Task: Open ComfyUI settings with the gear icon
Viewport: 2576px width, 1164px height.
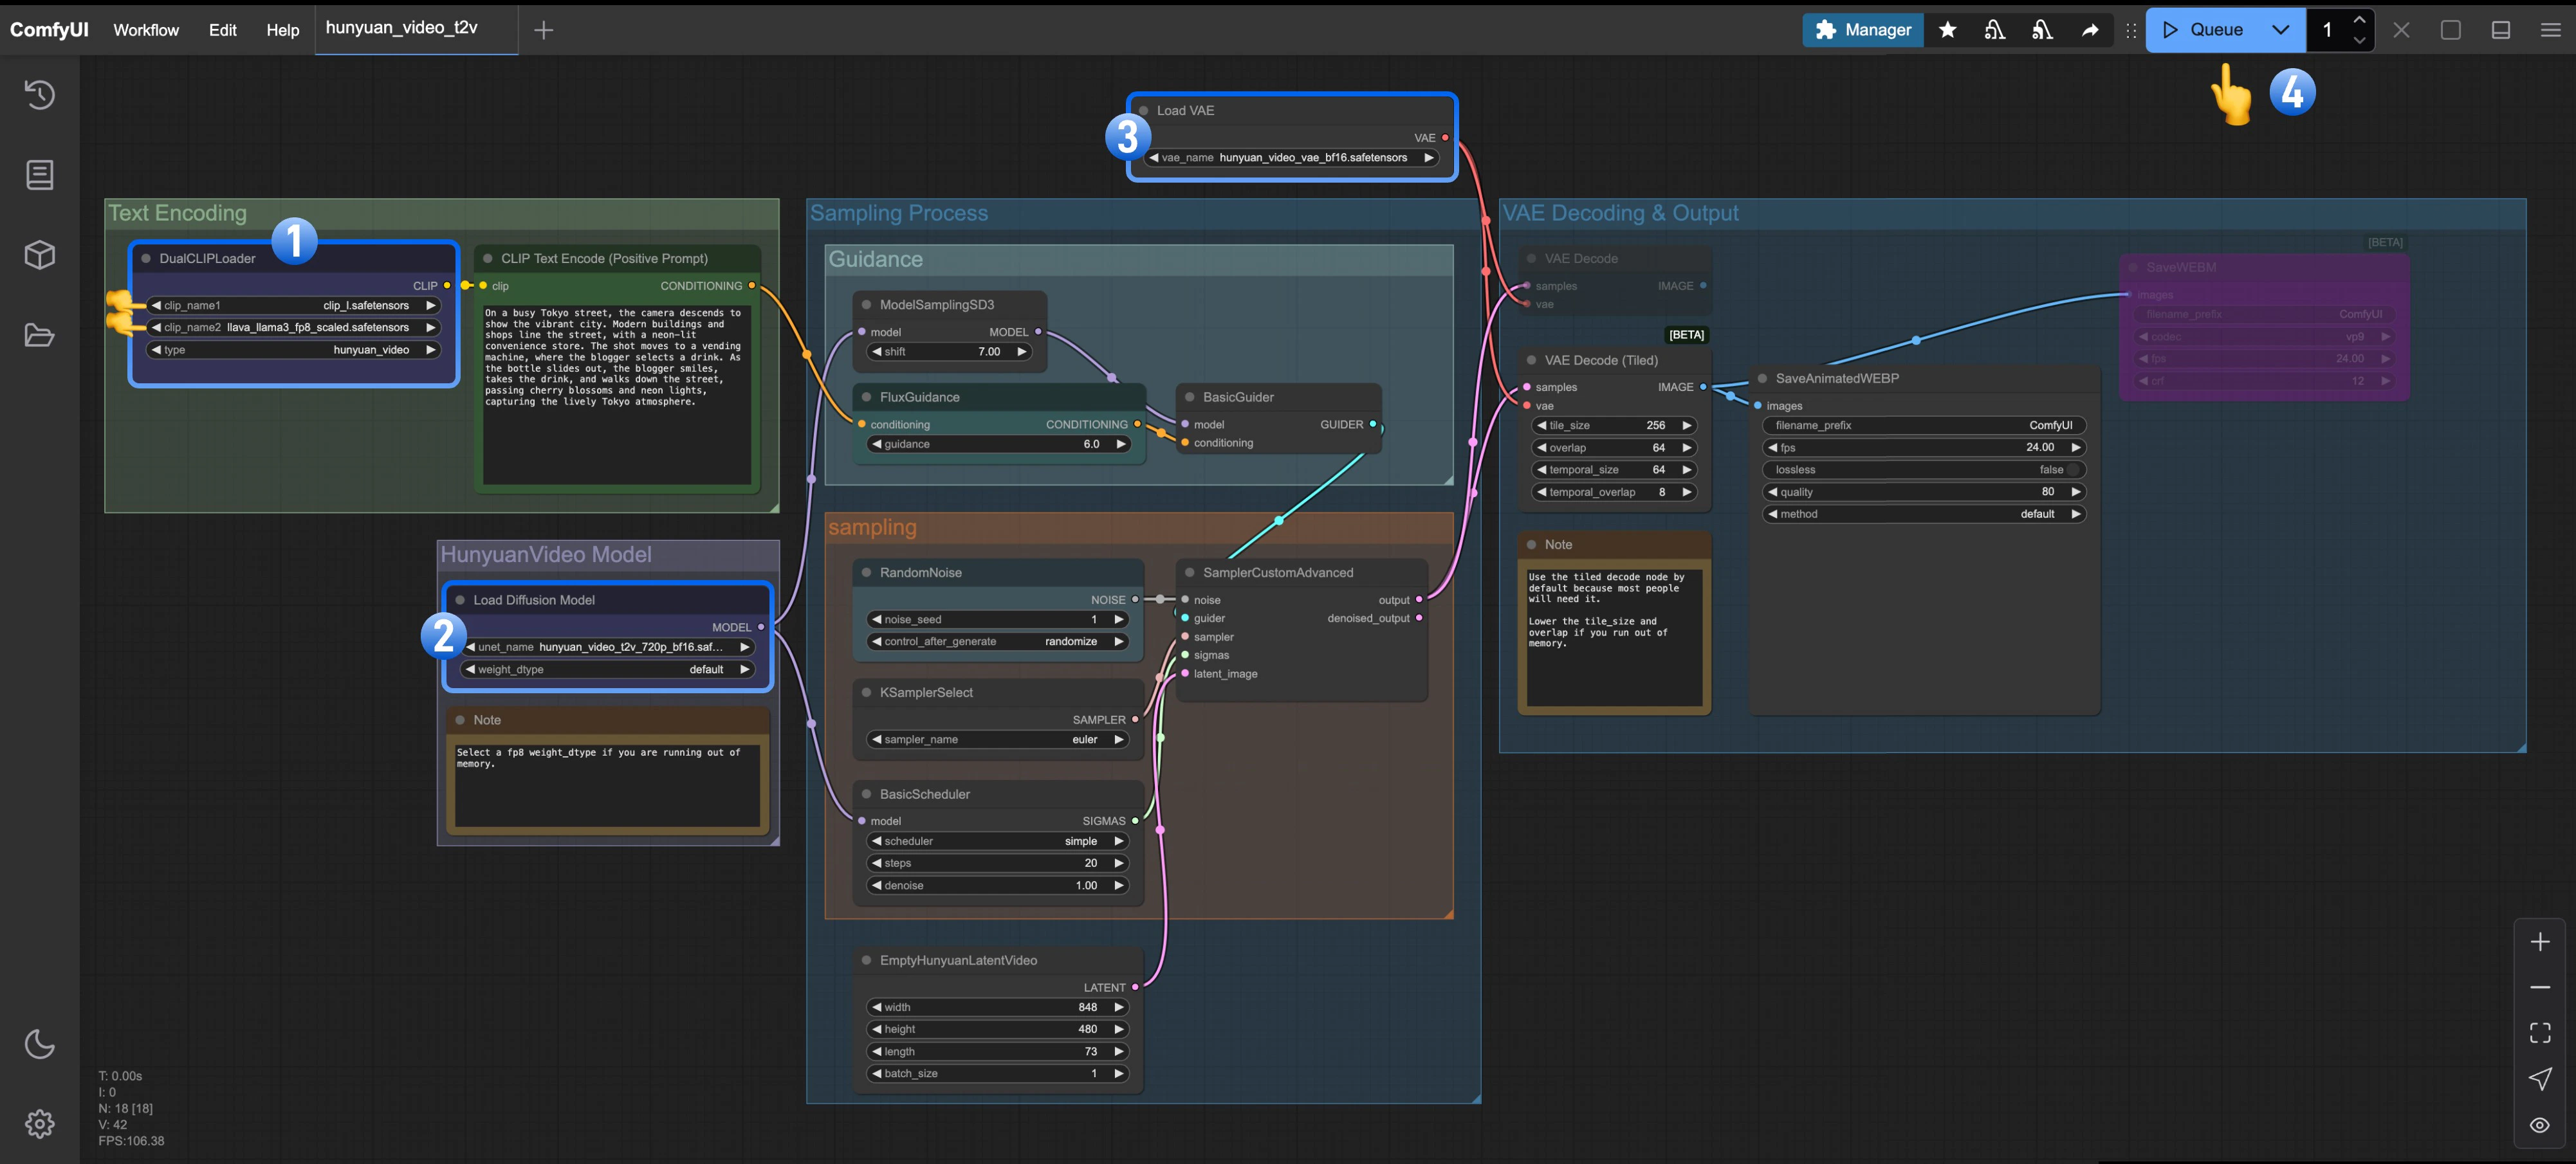Action: pos(40,1123)
